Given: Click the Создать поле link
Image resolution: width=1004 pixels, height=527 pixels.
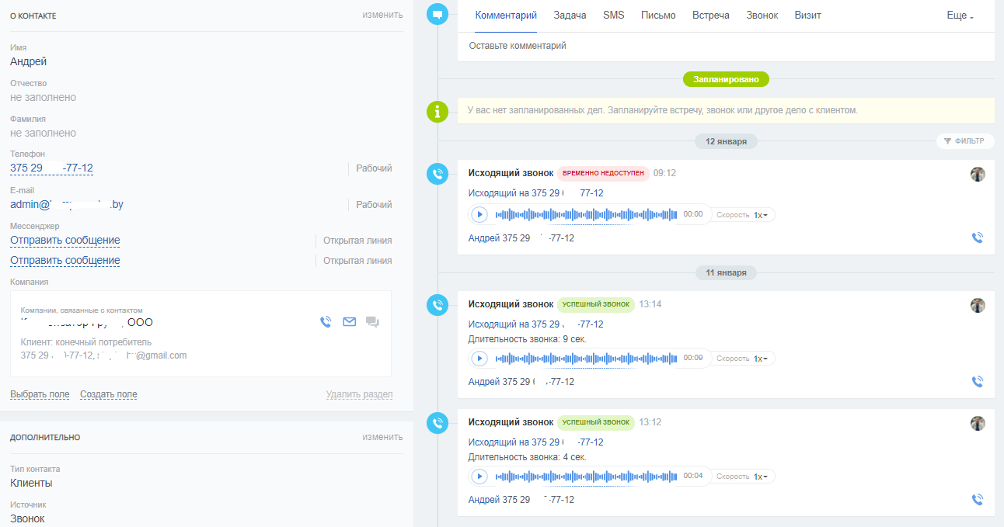Looking at the screenshot, I should point(108,394).
